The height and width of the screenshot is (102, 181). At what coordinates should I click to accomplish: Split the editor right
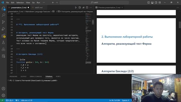pos(87,8)
